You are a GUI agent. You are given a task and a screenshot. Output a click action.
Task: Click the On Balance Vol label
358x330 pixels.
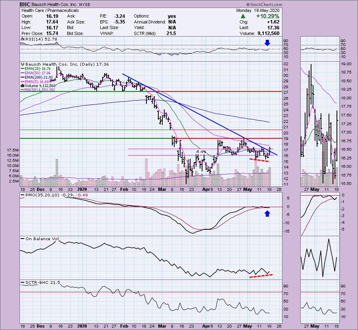coord(42,239)
